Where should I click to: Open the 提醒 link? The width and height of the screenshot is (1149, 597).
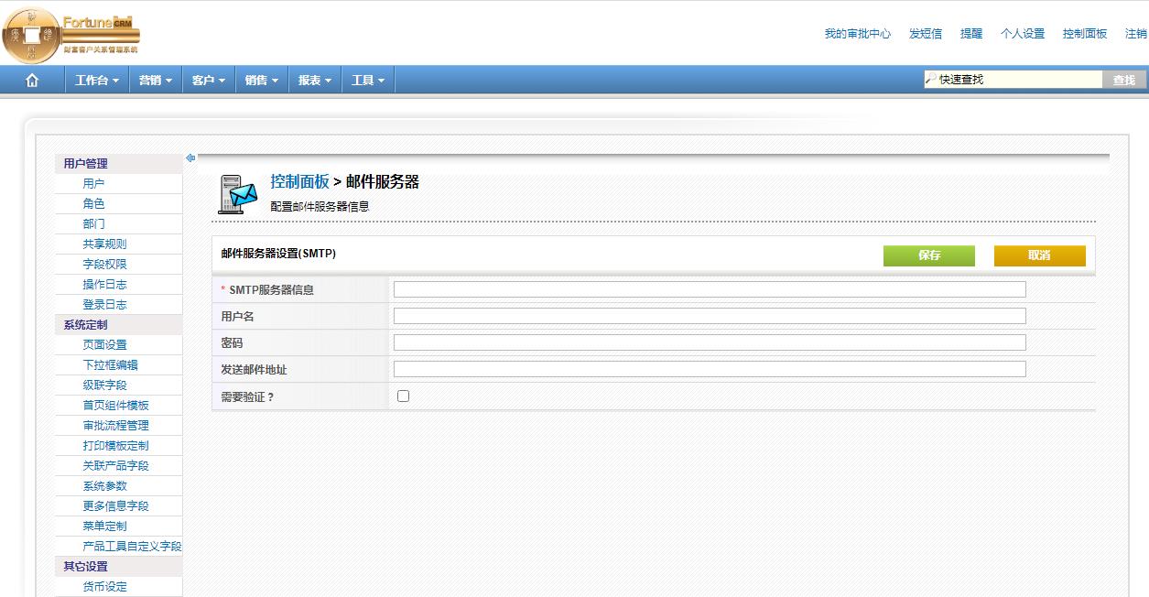971,34
